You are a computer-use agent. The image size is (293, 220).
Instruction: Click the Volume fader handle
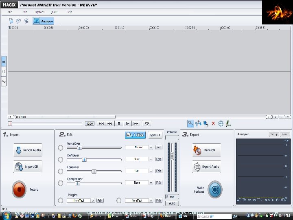click(172, 156)
